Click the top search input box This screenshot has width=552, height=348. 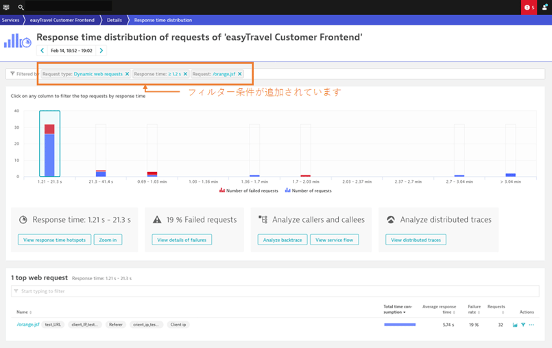(x=69, y=6)
